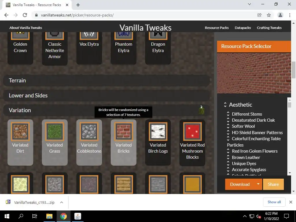Download the selected resource packs

click(240, 184)
